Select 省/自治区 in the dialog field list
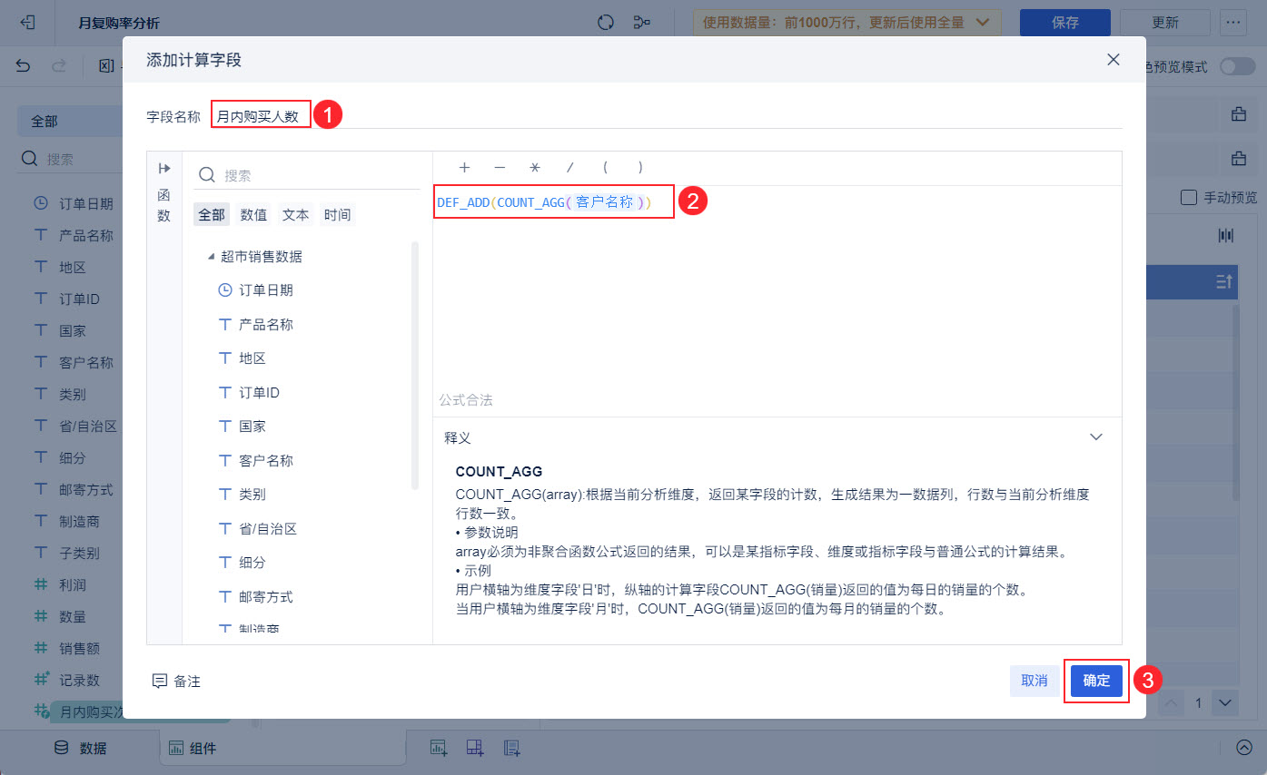This screenshot has height=775, width=1267. (268, 528)
